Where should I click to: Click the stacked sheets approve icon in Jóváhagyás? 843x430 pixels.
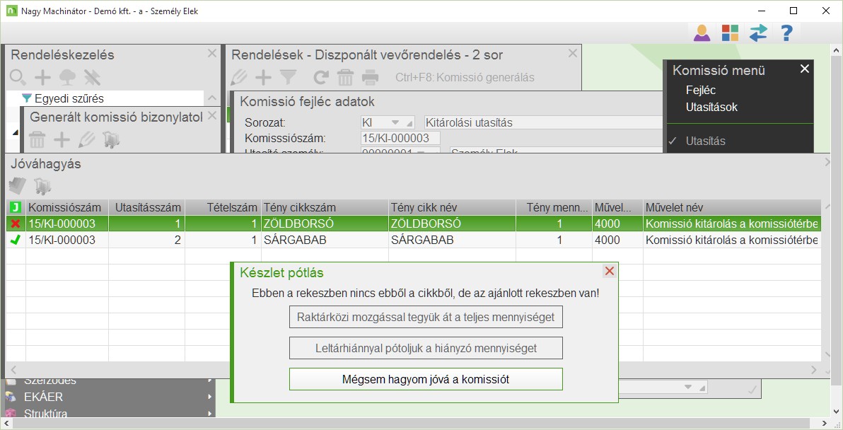coord(18,186)
